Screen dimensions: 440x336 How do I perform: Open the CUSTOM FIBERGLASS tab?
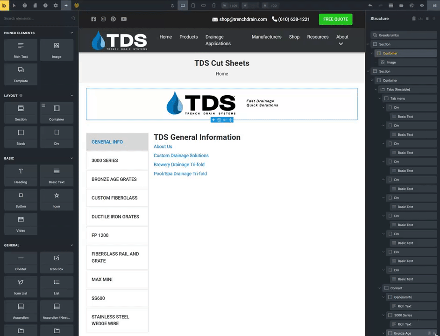(x=117, y=198)
